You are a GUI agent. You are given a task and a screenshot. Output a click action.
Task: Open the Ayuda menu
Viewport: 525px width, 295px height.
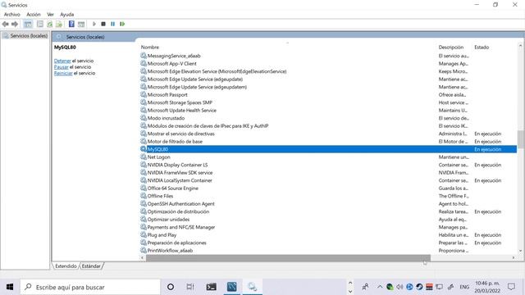click(x=67, y=15)
